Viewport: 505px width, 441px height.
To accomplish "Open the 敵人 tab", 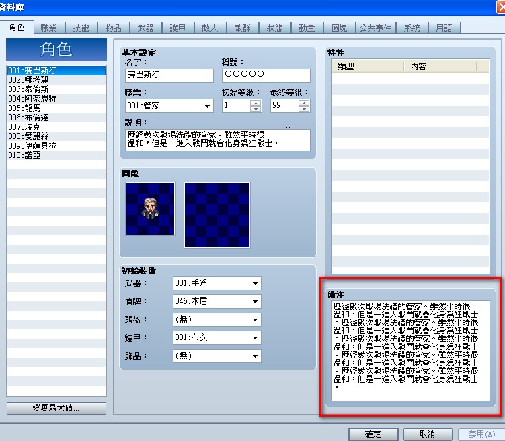I will tap(210, 28).
